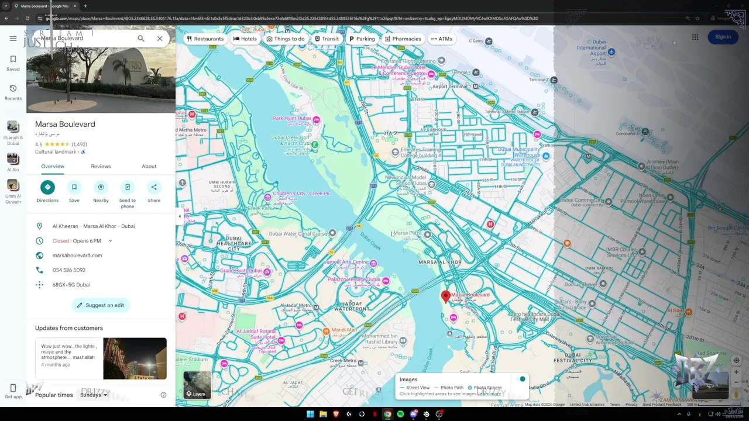Open Popular times help icon

point(163,395)
